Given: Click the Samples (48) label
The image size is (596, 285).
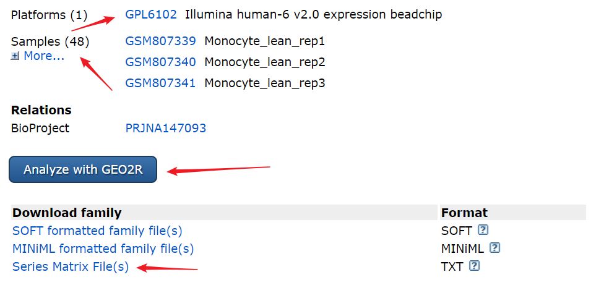Looking at the screenshot, I should pos(50,42).
